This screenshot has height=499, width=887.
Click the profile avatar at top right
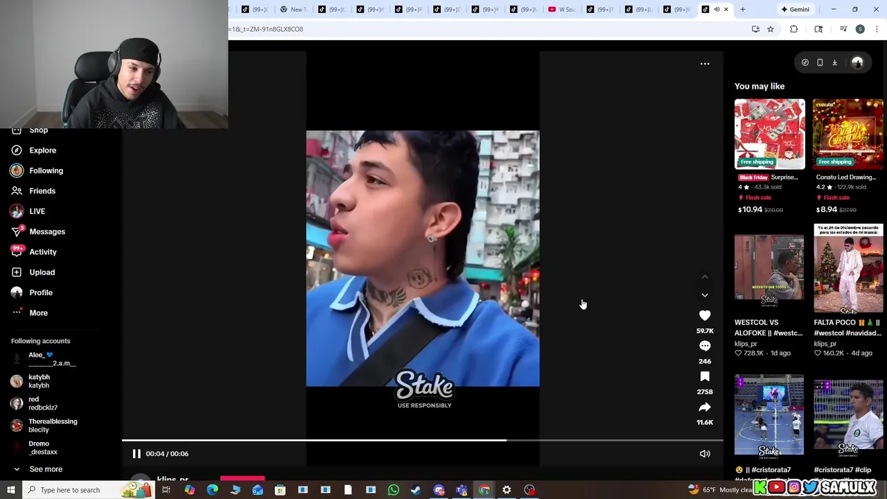[x=857, y=62]
